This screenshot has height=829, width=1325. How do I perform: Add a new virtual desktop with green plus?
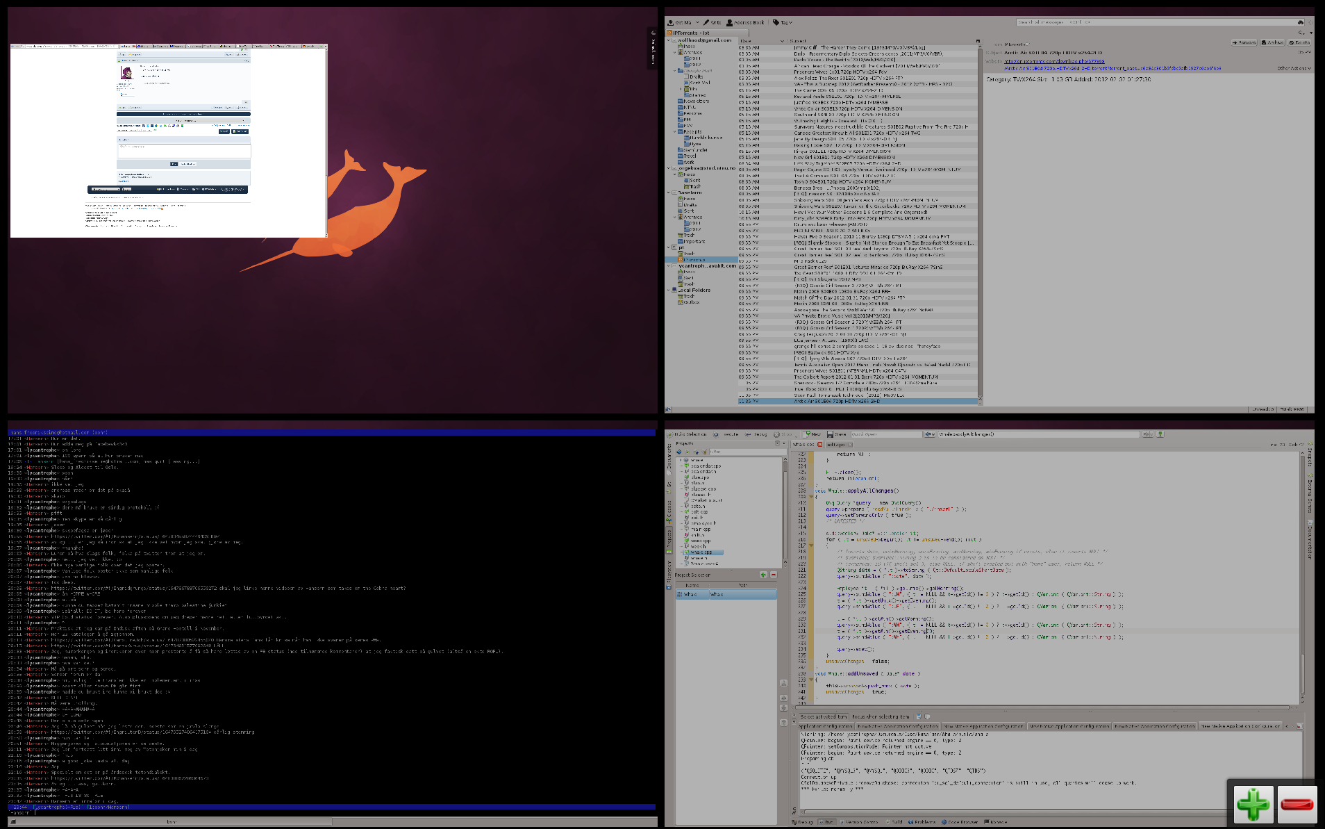1253,804
